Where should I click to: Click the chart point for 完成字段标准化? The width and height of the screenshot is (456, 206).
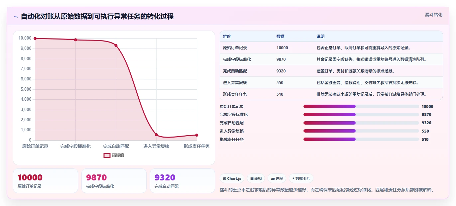click(x=75, y=40)
